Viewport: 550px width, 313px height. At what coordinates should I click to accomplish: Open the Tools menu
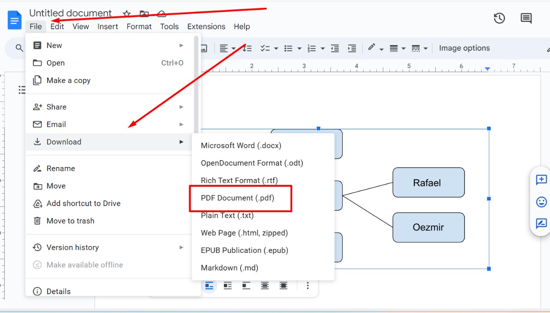point(169,27)
